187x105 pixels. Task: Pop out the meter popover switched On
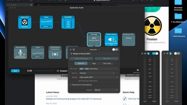tap(145, 54)
